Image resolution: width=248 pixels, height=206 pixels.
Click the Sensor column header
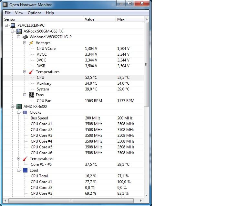43,19
